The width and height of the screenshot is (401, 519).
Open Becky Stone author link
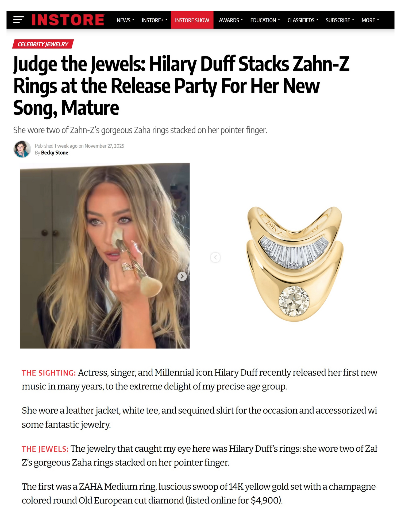click(x=55, y=153)
